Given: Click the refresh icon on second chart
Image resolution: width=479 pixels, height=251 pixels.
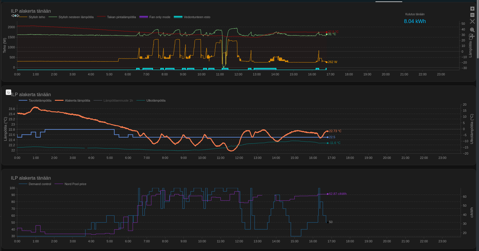Looking at the screenshot, I should coord(8,92).
